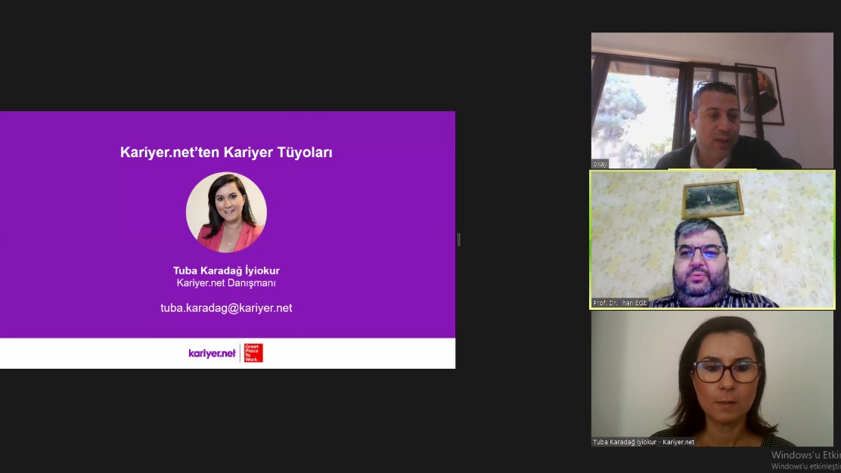Select the Tuba Karadağ İyiokur - Kariyer.net video tile
This screenshot has height=473, width=841.
click(712, 379)
